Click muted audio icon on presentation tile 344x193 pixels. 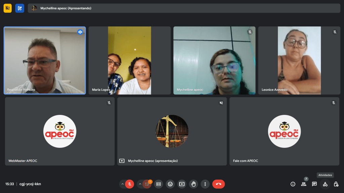221,103
